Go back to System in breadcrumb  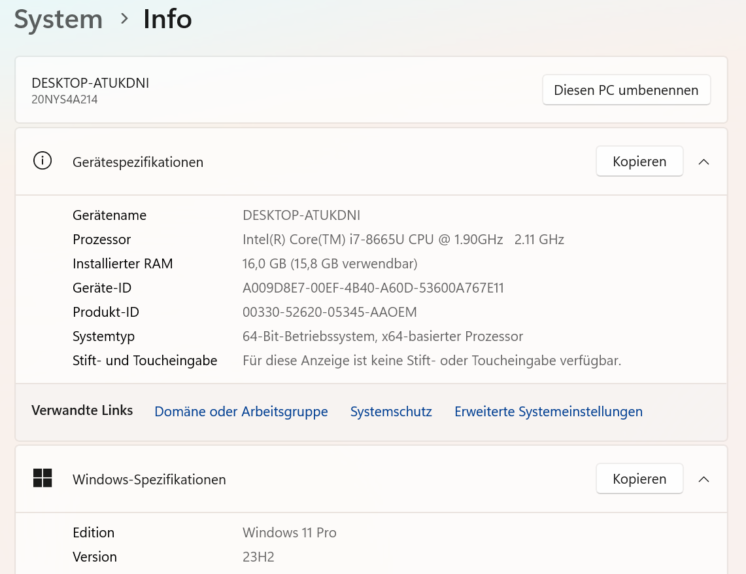coord(59,20)
